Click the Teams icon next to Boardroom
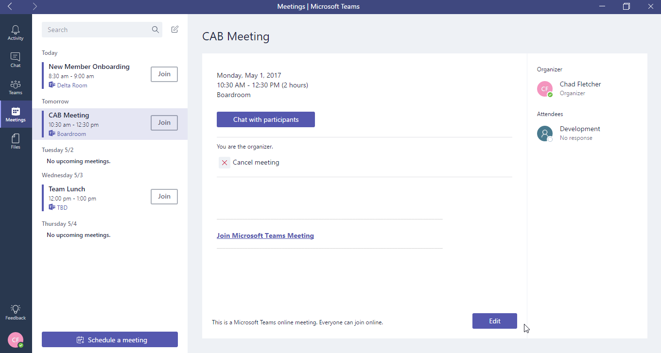Screen dimensions: 661x353 pos(52,134)
